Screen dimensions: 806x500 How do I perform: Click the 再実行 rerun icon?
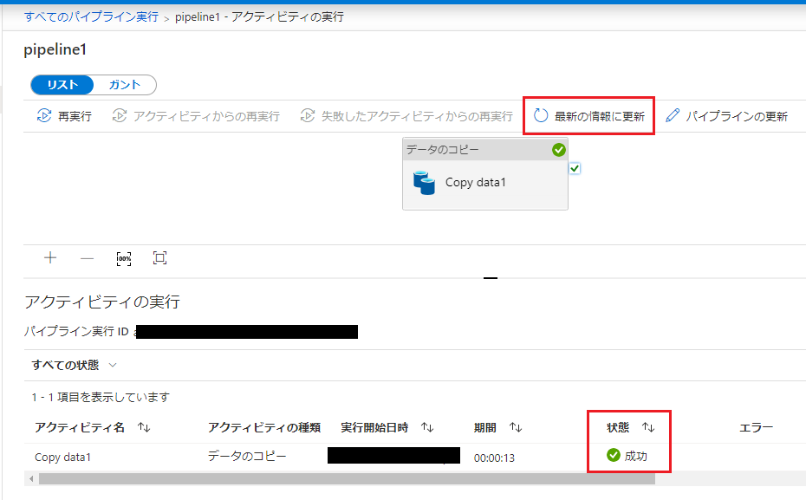43,116
